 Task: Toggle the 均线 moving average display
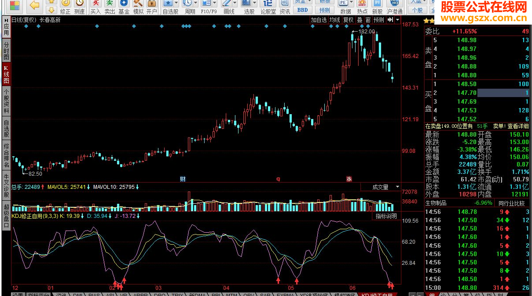click(x=335, y=20)
